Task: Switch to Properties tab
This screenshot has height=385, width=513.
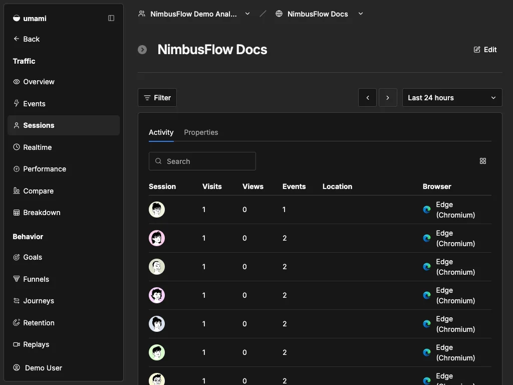Action: pos(201,132)
